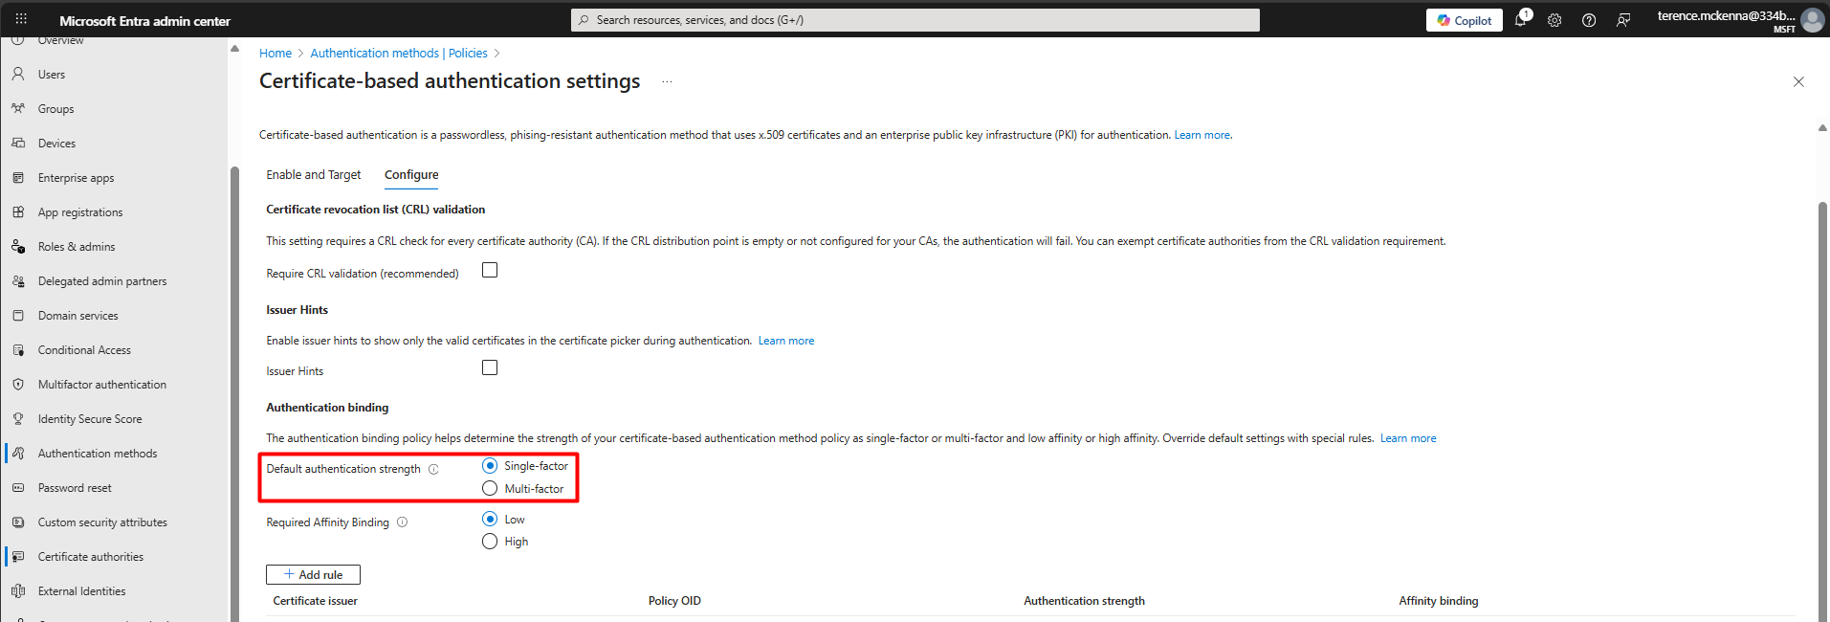This screenshot has width=1830, height=622.
Task: Open the Copilot assistant
Action: 1464,20
